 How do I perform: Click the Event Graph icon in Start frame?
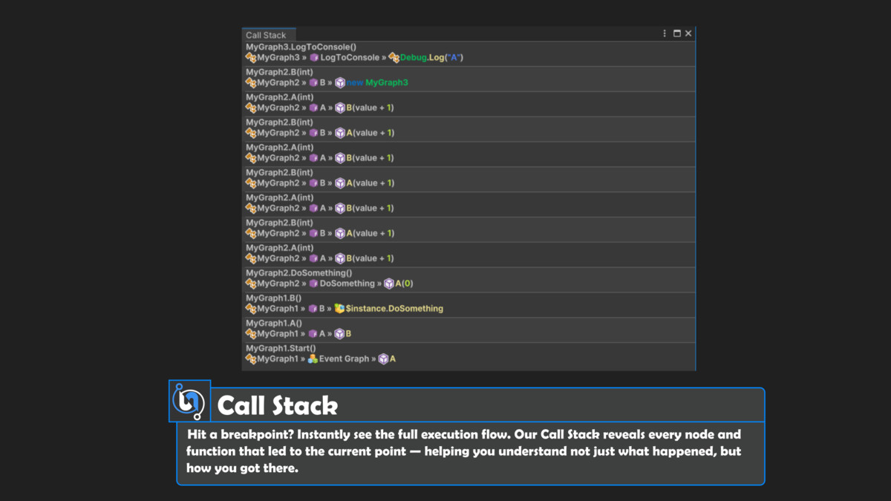[x=313, y=358]
